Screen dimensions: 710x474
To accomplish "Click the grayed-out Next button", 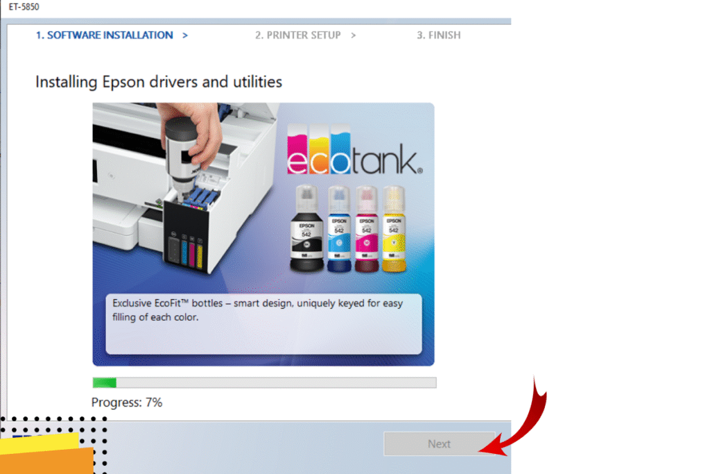I will [439, 443].
